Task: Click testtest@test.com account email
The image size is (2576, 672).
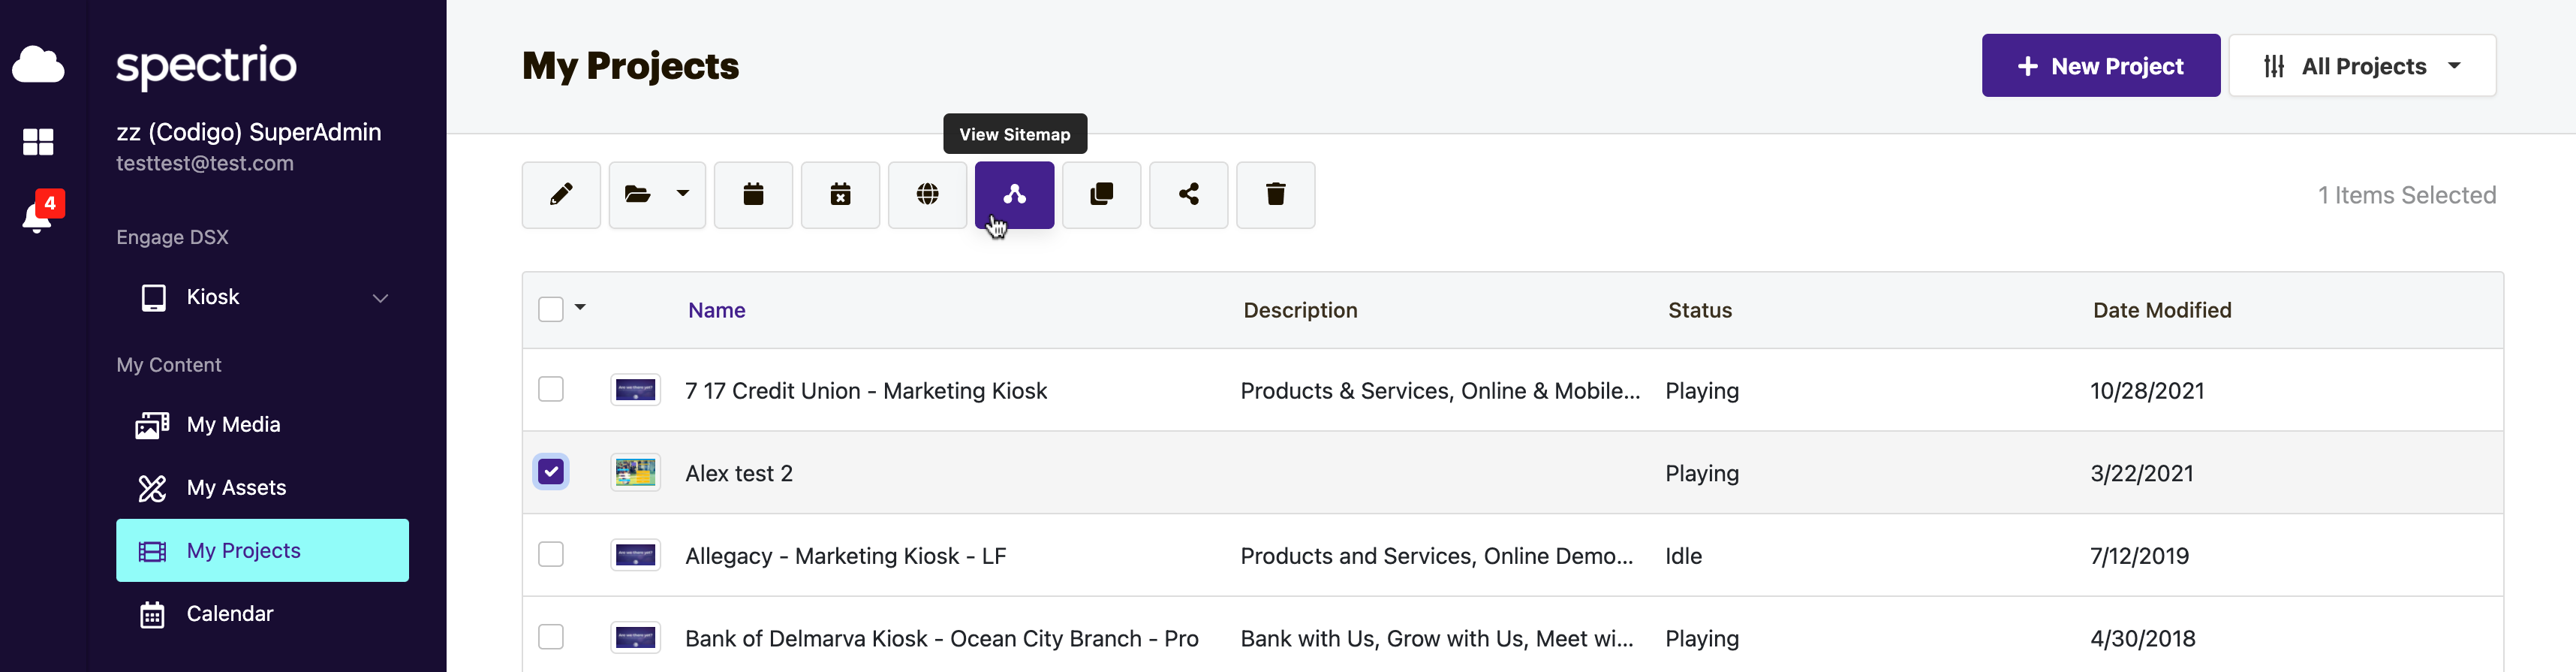Action: pos(205,163)
